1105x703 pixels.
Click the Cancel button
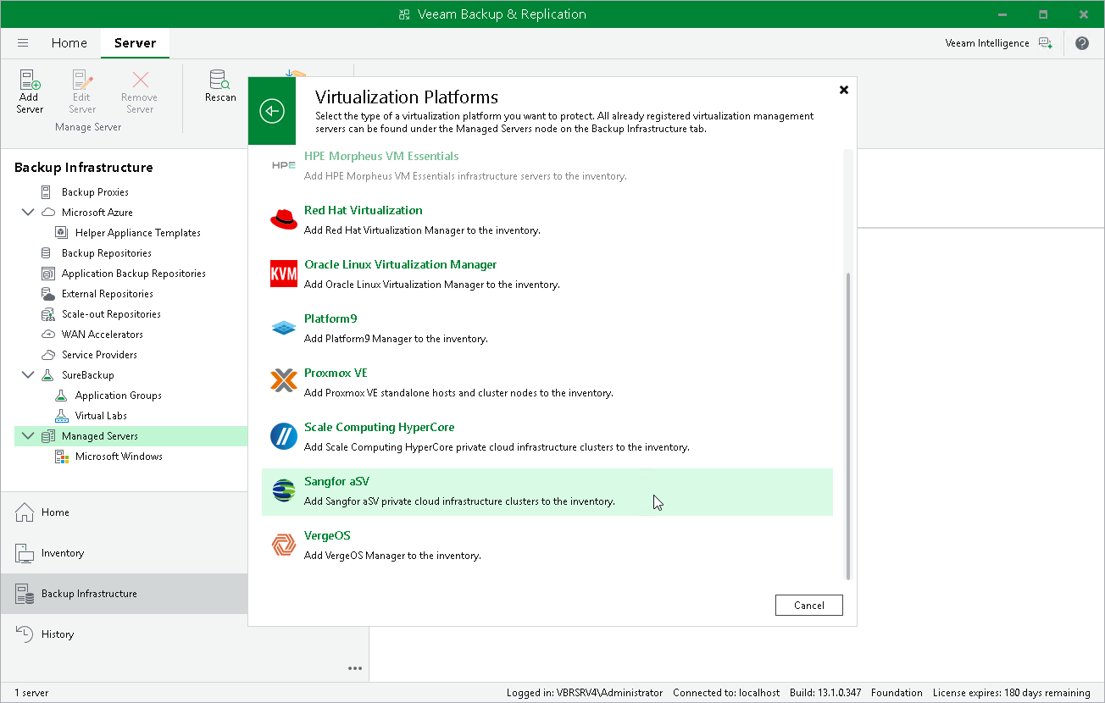pos(809,605)
